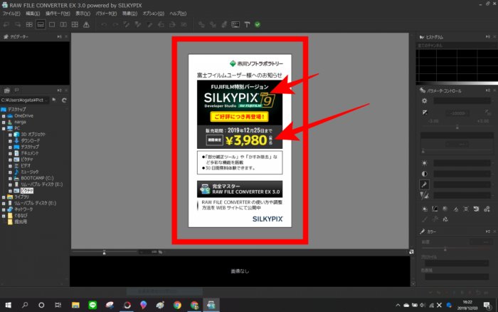Open the 編集(E) menu
This screenshot has width=498, height=312.
[x=33, y=14]
